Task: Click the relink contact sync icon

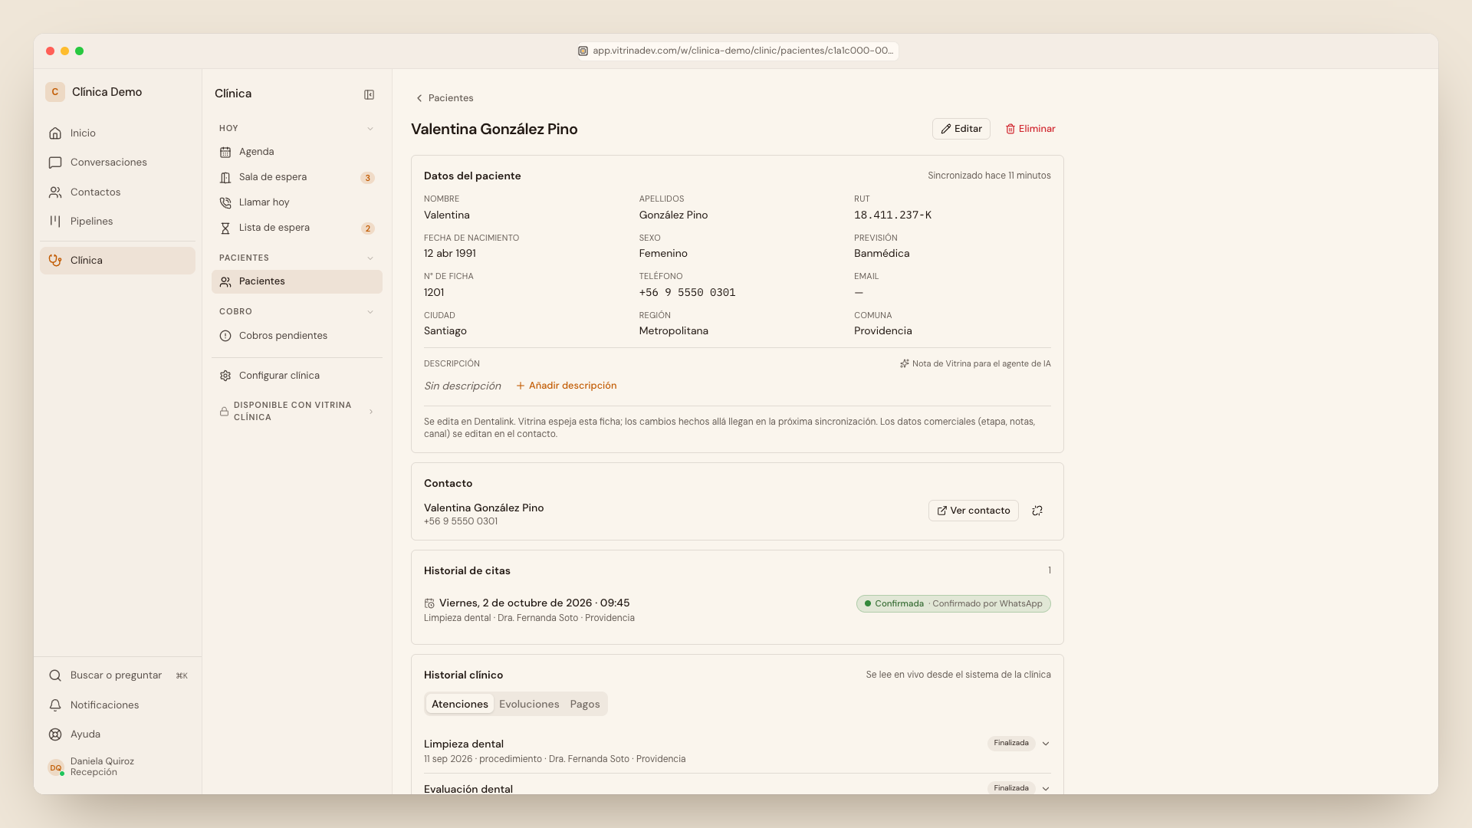Action: coord(1037,511)
